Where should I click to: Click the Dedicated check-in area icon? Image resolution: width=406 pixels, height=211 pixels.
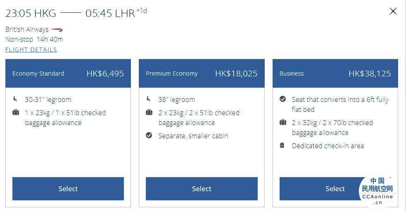[282, 145]
